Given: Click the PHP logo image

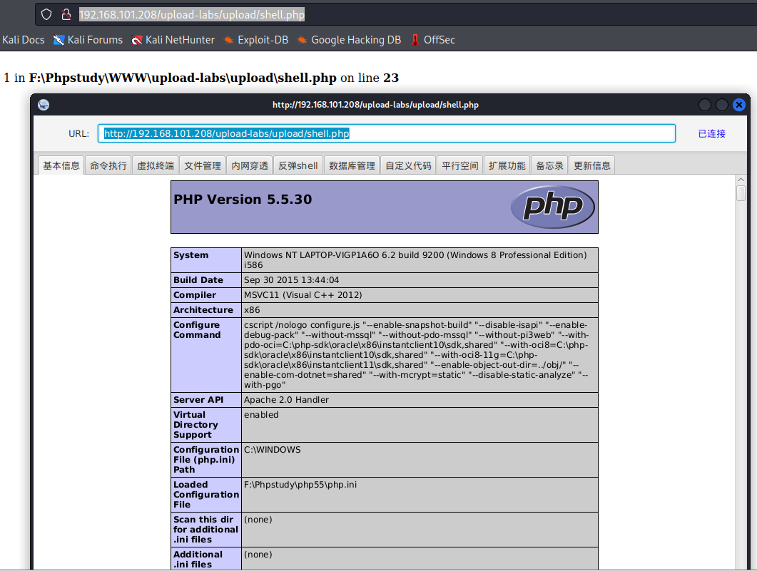Looking at the screenshot, I should (x=553, y=207).
